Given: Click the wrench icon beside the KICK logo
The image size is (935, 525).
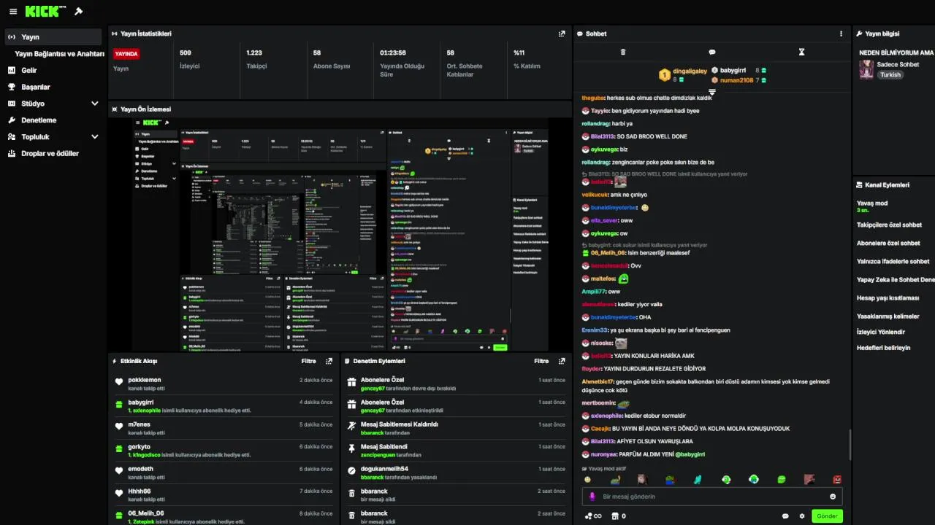Looking at the screenshot, I should tap(79, 12).
